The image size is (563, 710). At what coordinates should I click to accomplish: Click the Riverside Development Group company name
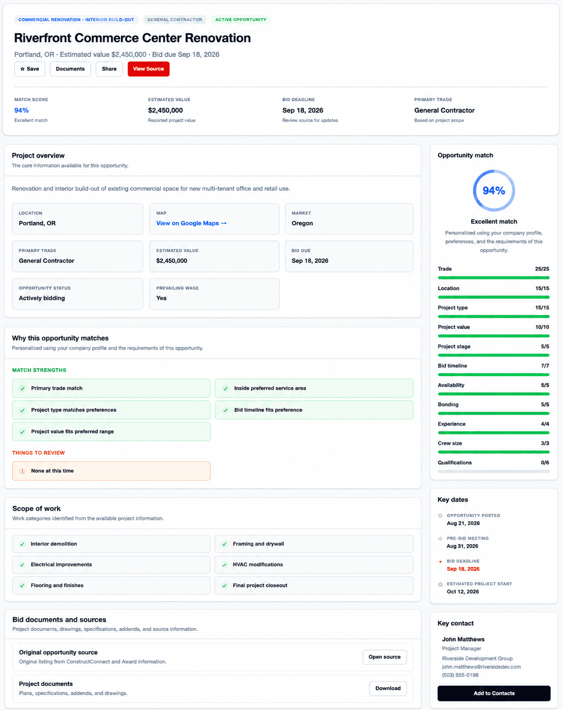pyautogui.click(x=477, y=659)
